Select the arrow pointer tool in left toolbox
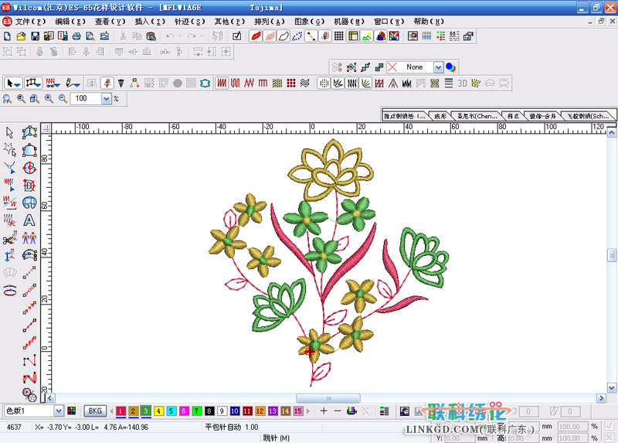The width and height of the screenshot is (618, 443). [x=9, y=132]
